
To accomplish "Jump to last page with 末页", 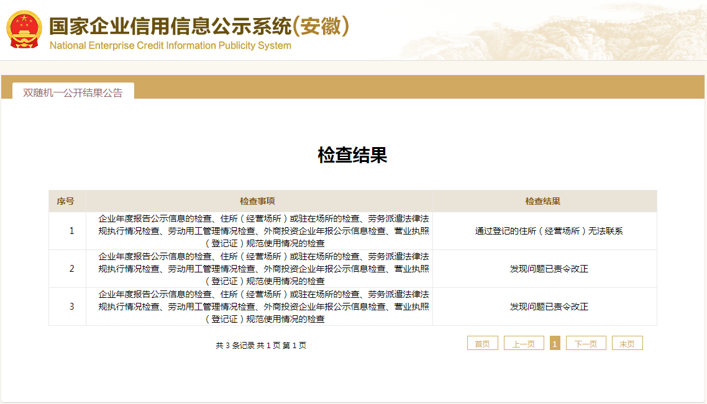I will (x=627, y=344).
